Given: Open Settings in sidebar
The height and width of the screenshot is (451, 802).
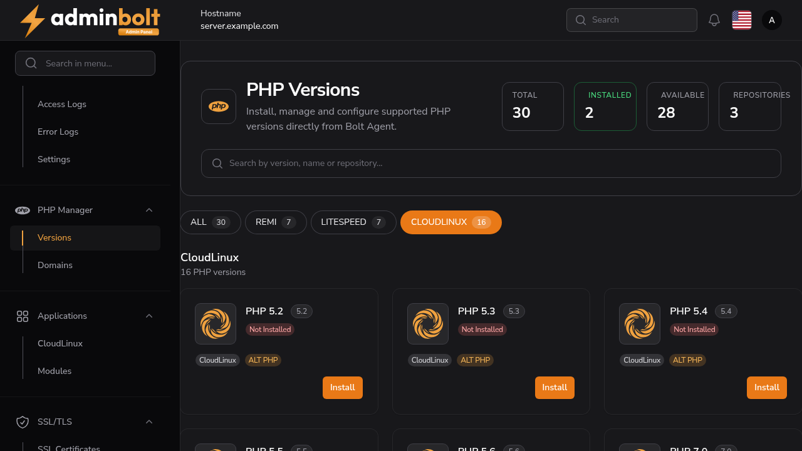Looking at the screenshot, I should coord(54,160).
